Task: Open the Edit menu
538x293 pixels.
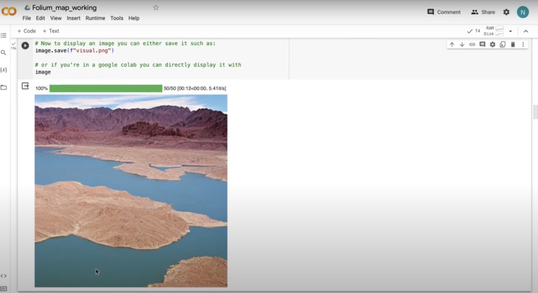Action: tap(41, 18)
